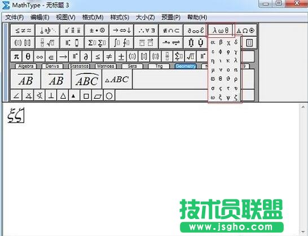
Task: Switch to the Algebra tab
Action: [25, 66]
